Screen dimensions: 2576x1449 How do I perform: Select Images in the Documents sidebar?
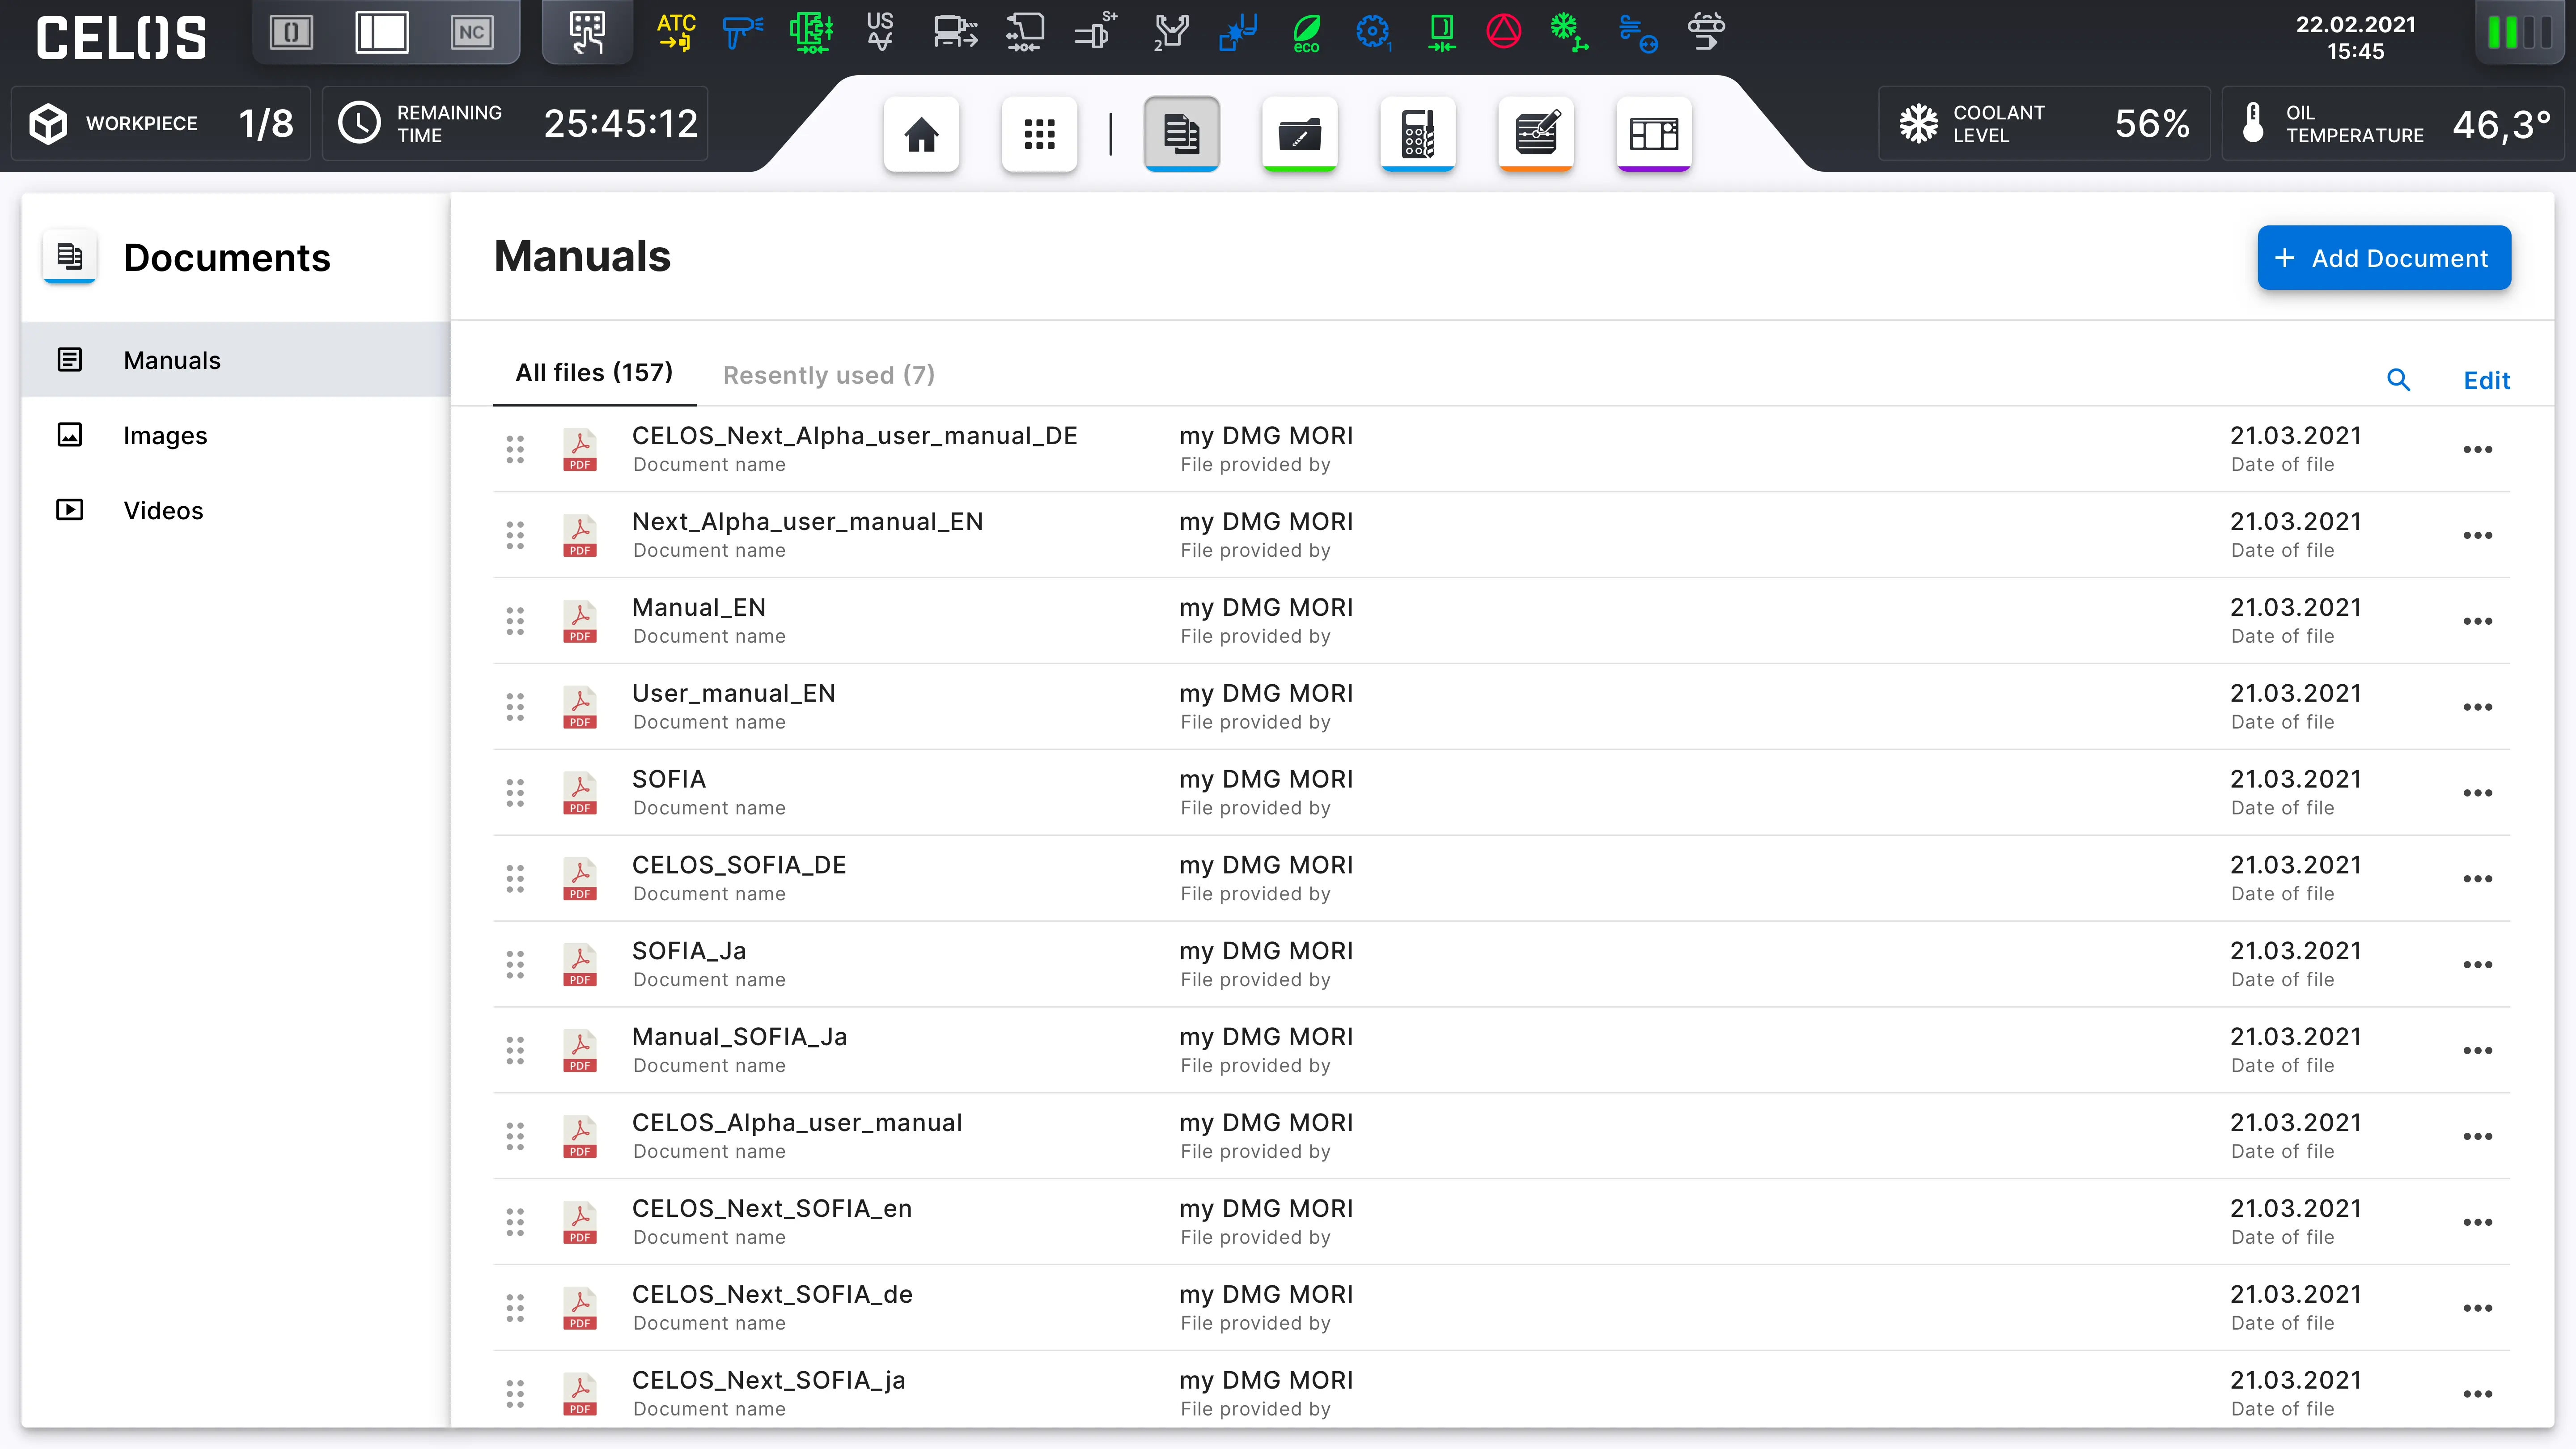pos(236,435)
